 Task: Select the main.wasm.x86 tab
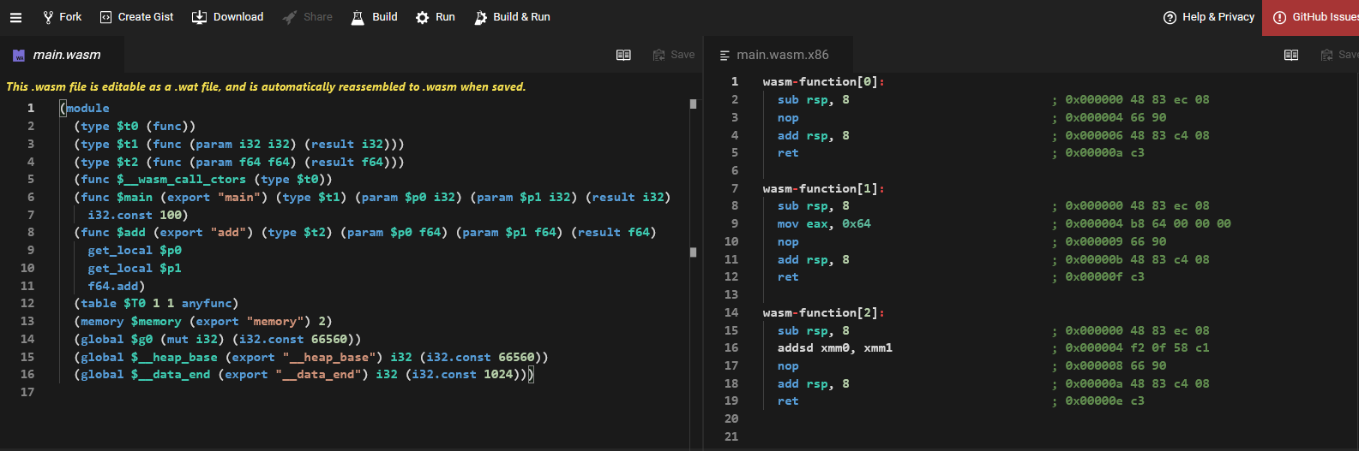(x=782, y=55)
